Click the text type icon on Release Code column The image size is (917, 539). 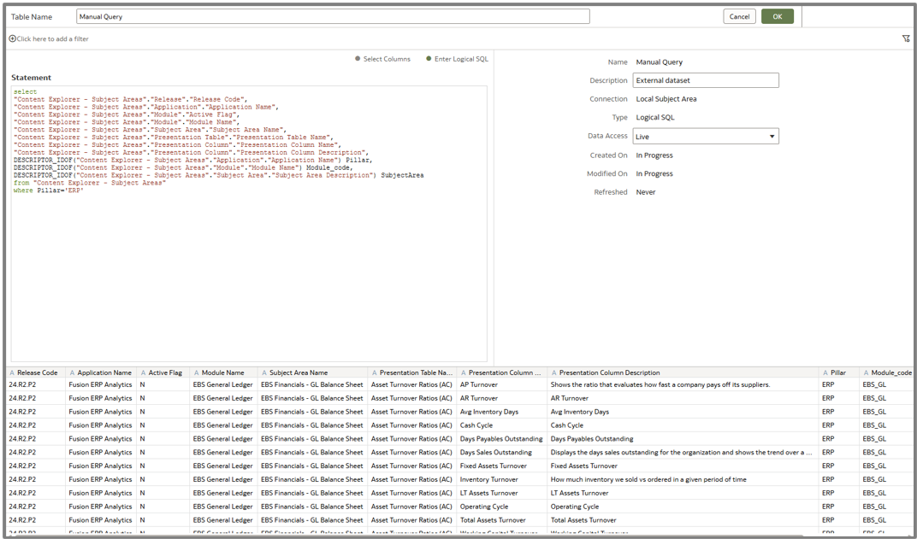click(x=12, y=373)
